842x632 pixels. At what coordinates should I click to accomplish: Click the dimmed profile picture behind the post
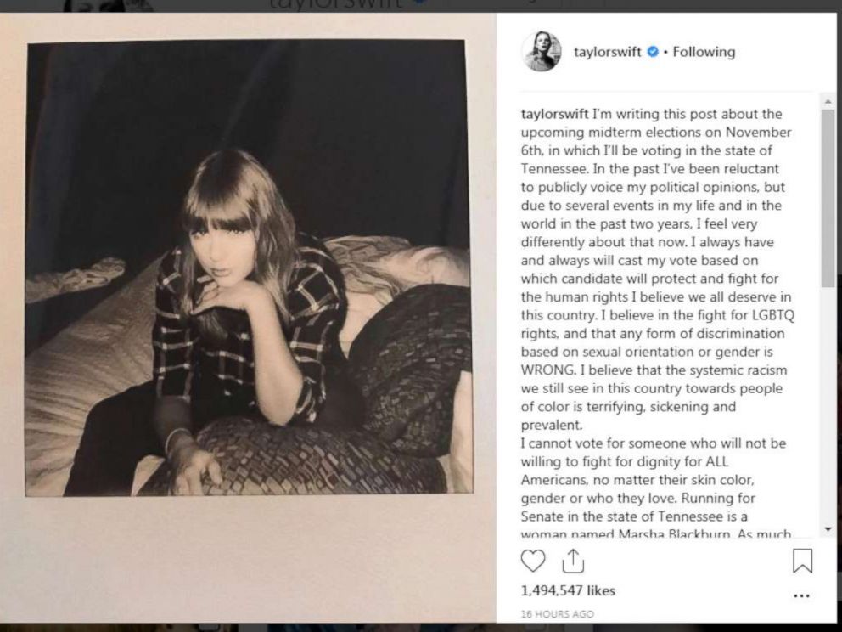[x=106, y=5]
